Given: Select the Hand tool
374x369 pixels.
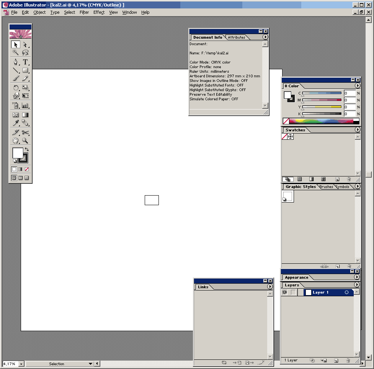Looking at the screenshot, I should pos(16,140).
